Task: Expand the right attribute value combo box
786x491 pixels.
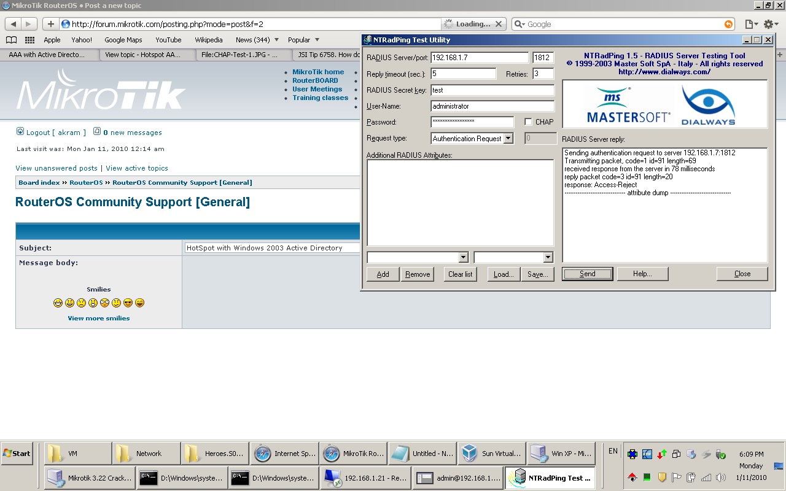Action: [548, 257]
